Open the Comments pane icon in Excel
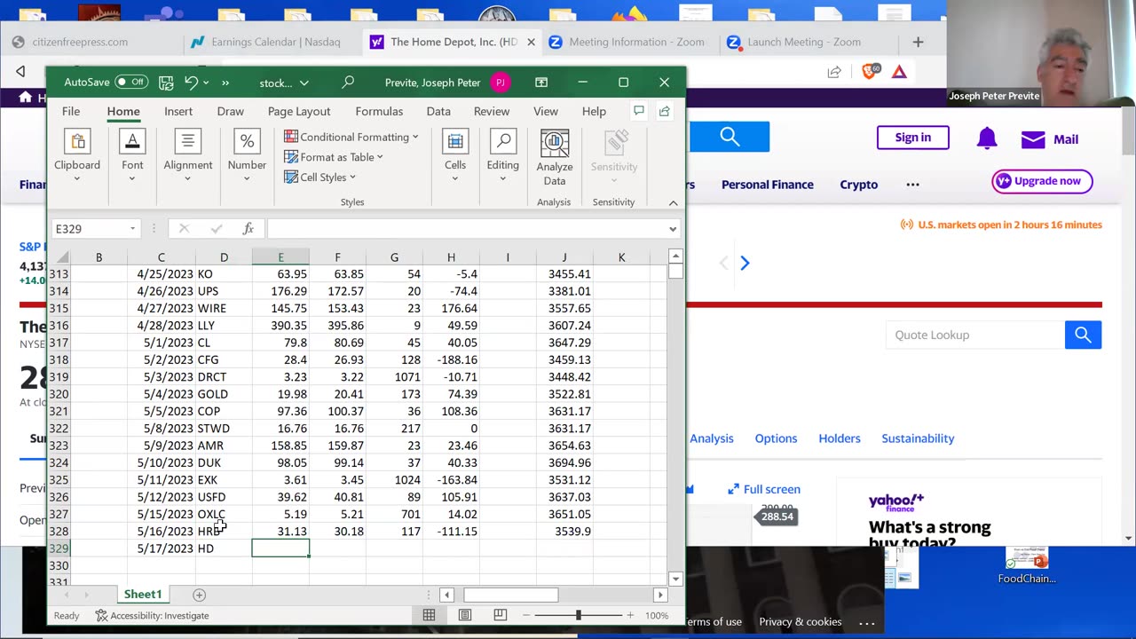 [x=638, y=111]
